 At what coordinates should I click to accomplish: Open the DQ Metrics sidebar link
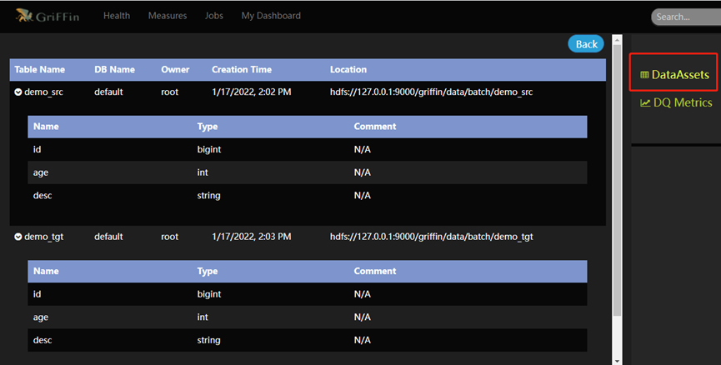(676, 102)
